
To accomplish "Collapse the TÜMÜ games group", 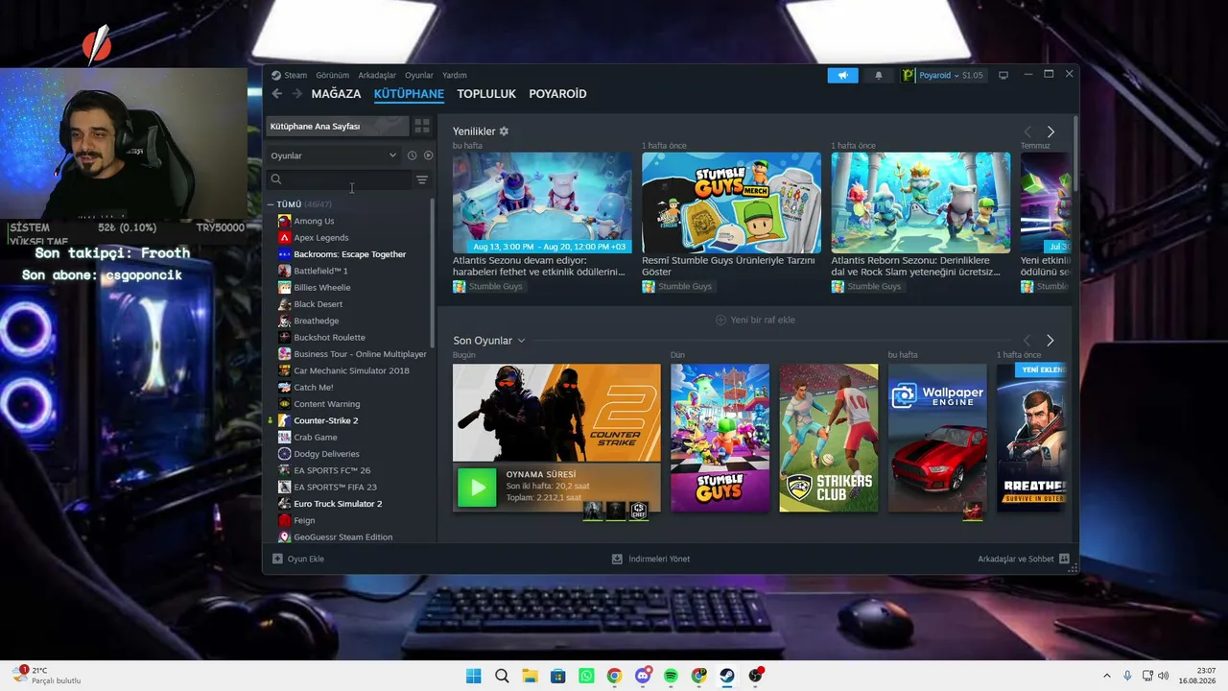I will coord(271,204).
